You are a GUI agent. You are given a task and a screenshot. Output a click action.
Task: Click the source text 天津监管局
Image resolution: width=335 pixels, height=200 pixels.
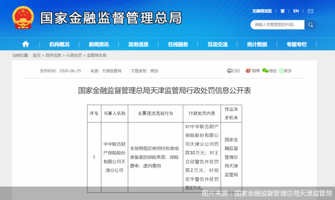click(x=112, y=71)
